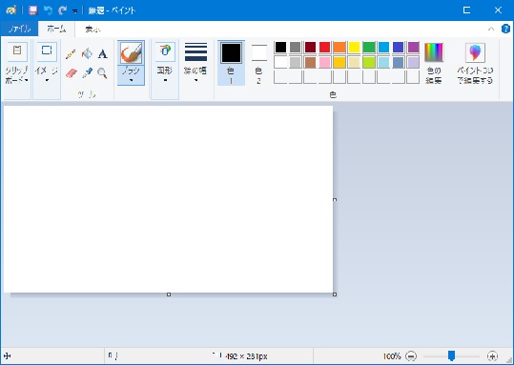Click the zoom out minus button
514x365 pixels.
tap(411, 355)
